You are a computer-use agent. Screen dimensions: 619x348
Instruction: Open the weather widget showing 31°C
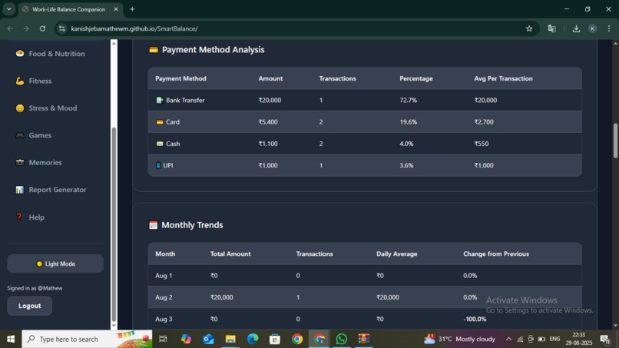point(459,339)
